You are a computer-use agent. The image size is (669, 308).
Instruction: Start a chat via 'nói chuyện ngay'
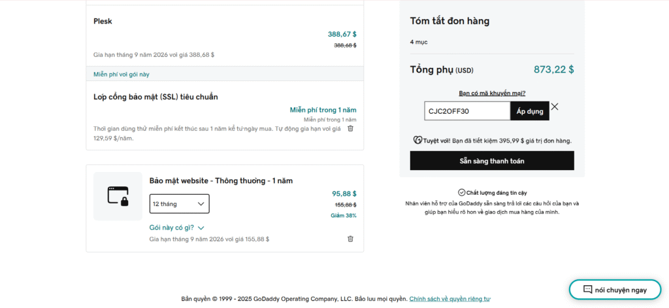(614, 290)
